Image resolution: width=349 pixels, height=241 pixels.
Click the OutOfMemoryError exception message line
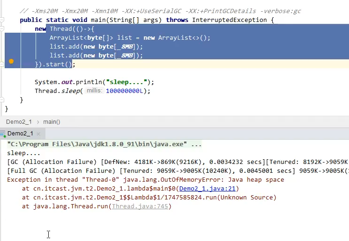[145, 180]
